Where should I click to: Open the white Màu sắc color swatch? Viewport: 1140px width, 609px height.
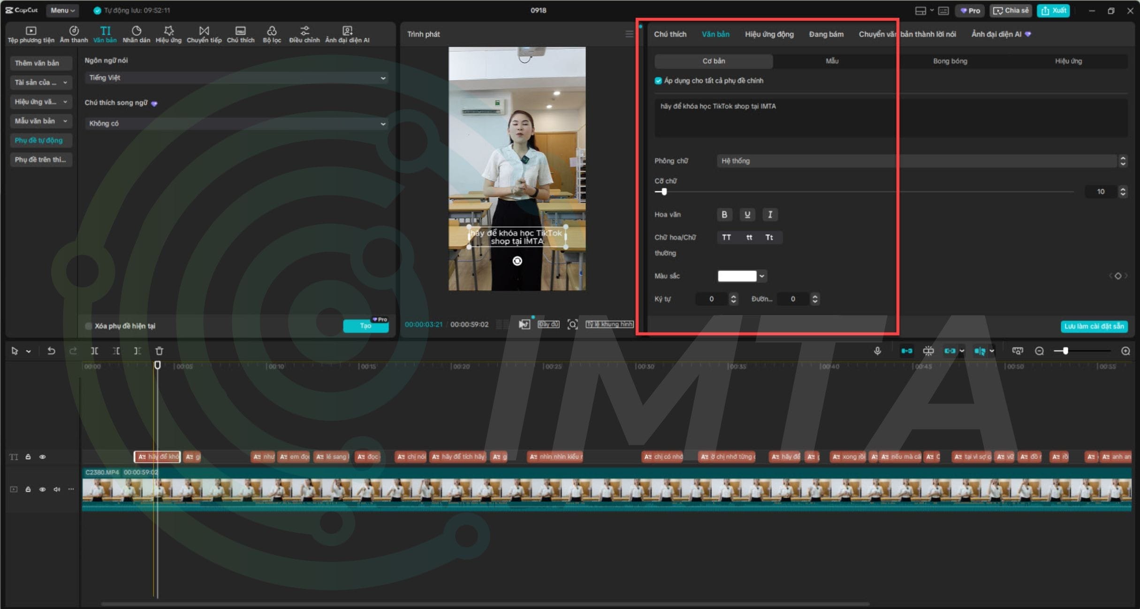tap(737, 276)
